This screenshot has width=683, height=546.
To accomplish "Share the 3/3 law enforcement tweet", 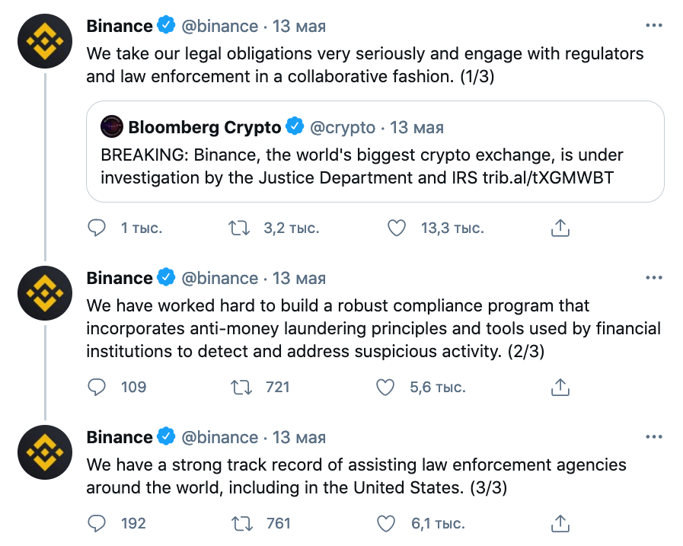I will 560,523.
